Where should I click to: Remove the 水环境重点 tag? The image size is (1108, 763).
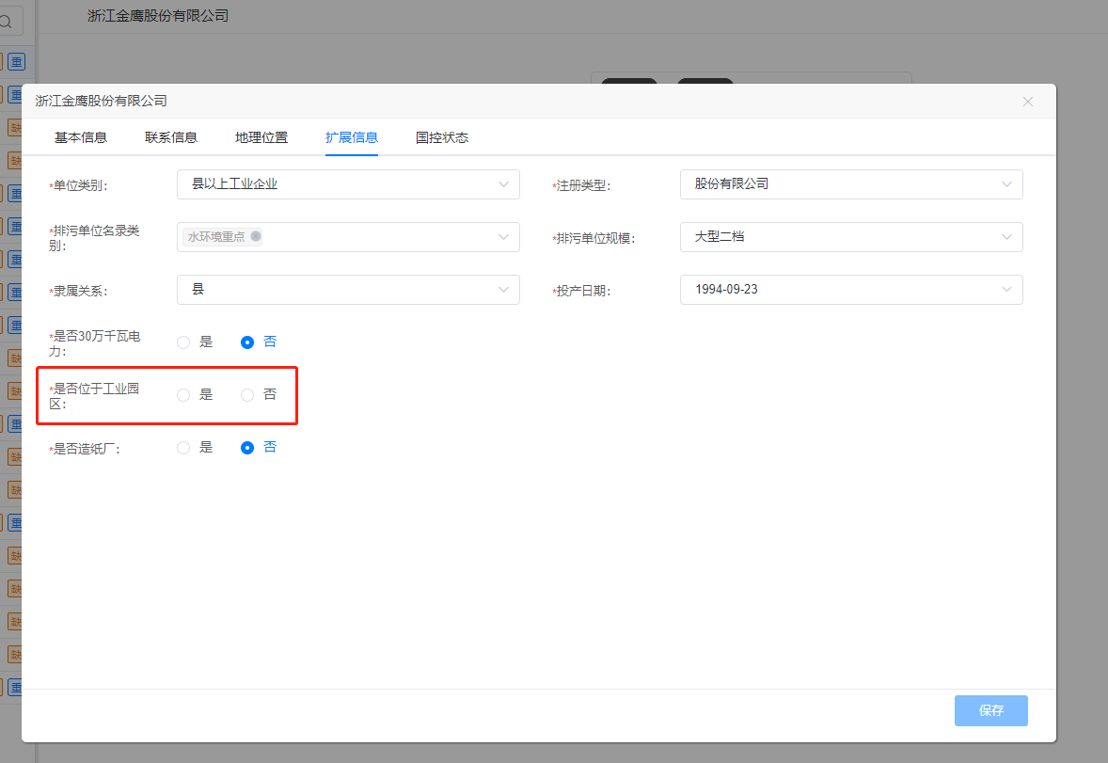pyautogui.click(x=256, y=236)
